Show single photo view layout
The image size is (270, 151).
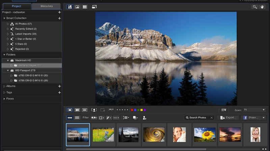[70, 110]
